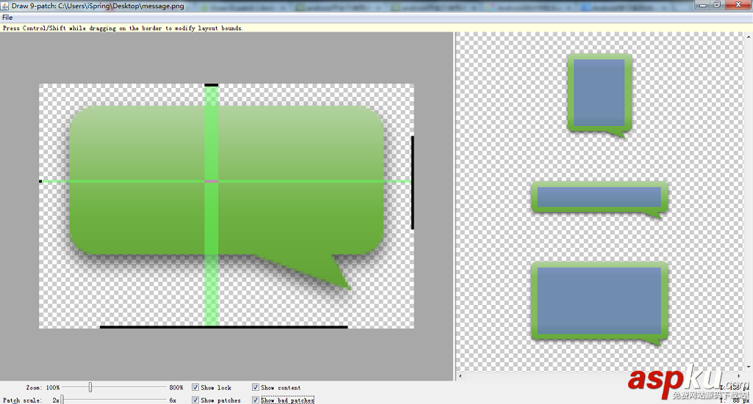This screenshot has height=404, width=753.
Task: Click the Draw 9-patch title bar app icon
Action: tap(5, 6)
